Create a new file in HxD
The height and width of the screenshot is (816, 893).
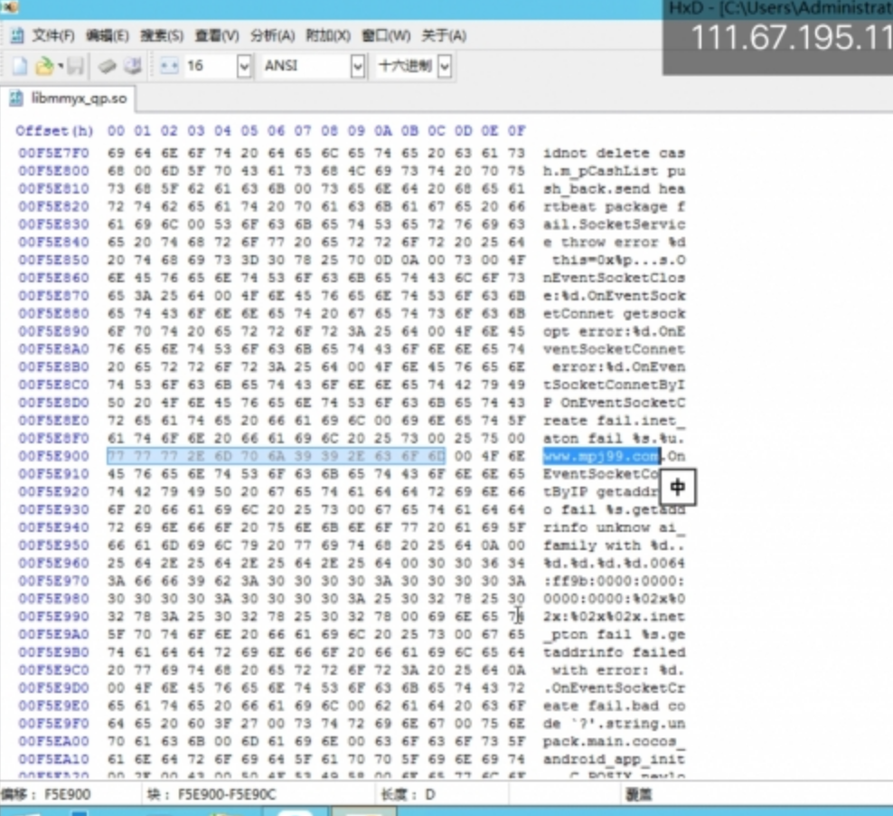[x=20, y=65]
